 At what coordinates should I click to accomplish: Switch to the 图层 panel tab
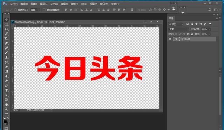tap(171, 18)
